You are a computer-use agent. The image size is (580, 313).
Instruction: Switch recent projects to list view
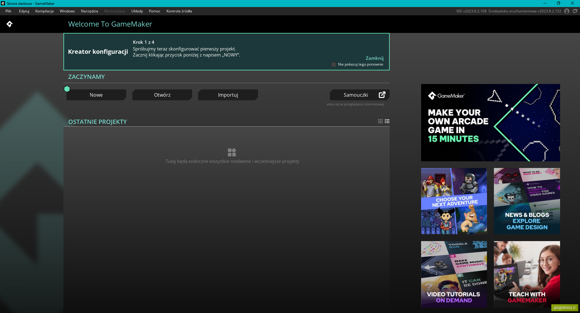click(x=387, y=121)
